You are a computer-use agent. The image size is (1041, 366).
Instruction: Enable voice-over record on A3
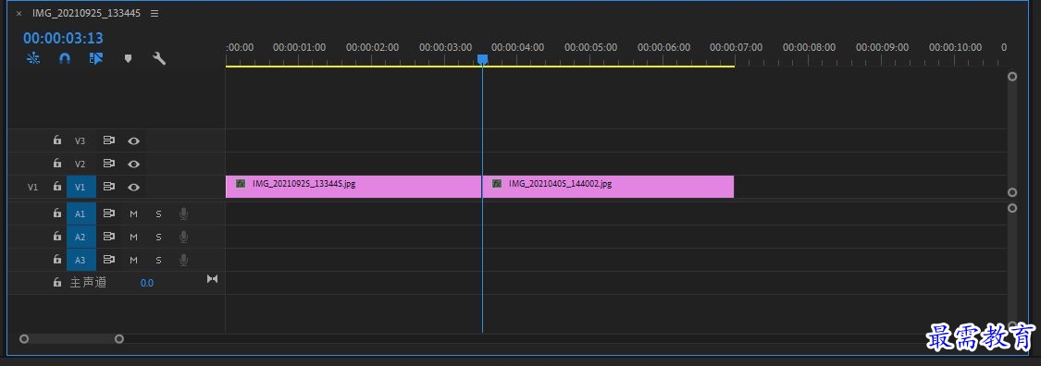[184, 259]
